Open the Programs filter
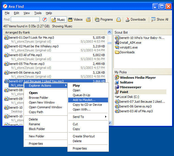Viewport: 174px width, 156px height. 104,19
